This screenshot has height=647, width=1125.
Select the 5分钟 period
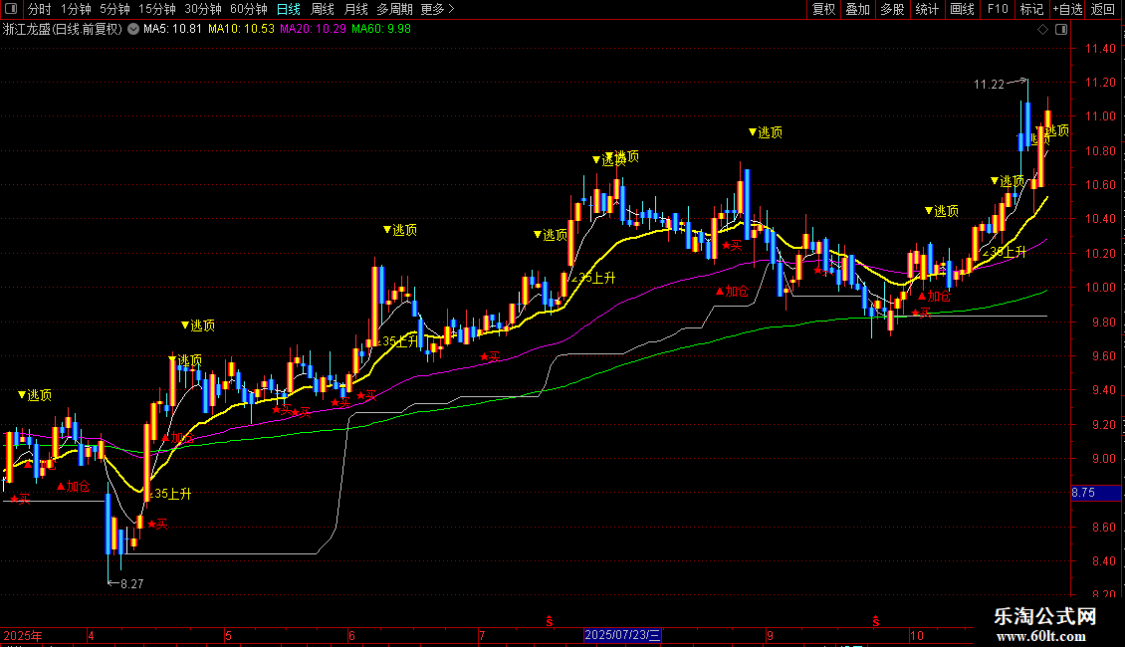pos(114,9)
